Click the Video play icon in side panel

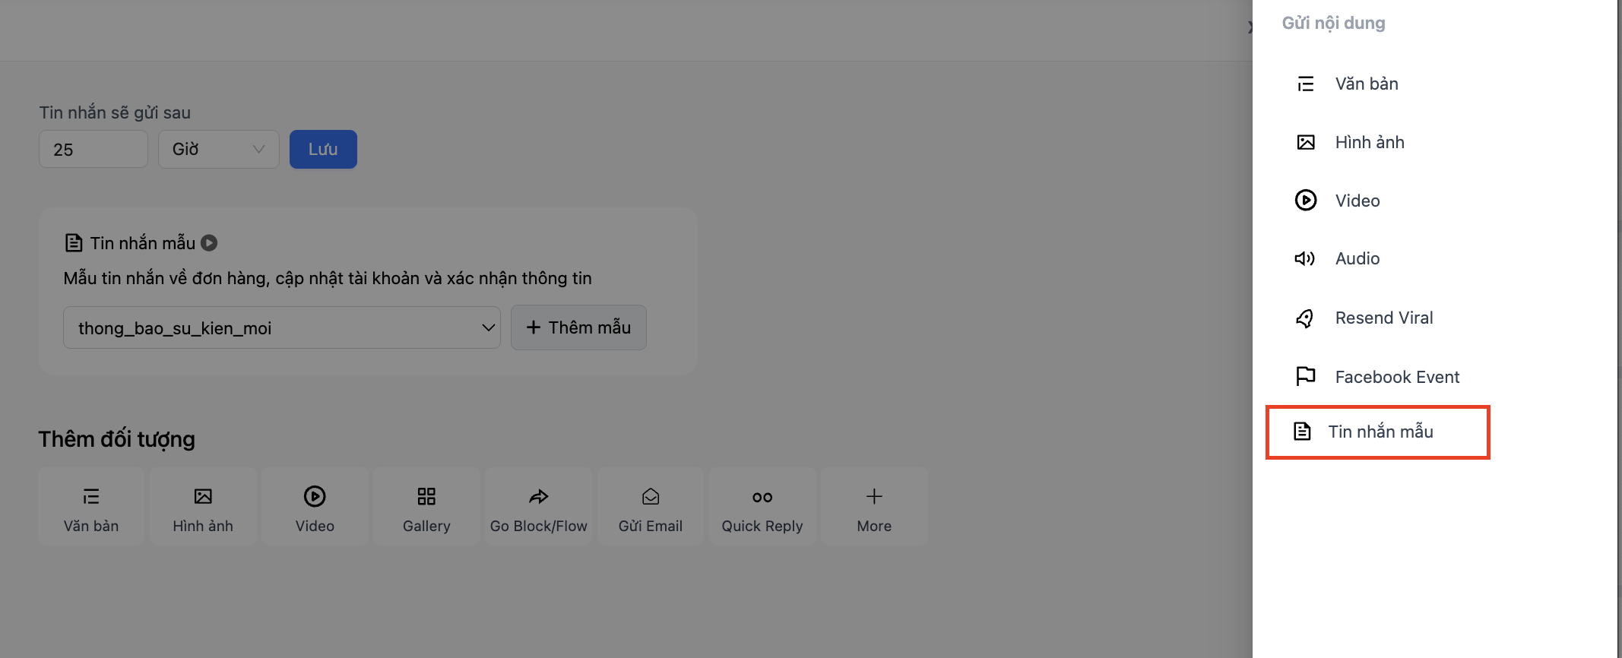tap(1305, 201)
